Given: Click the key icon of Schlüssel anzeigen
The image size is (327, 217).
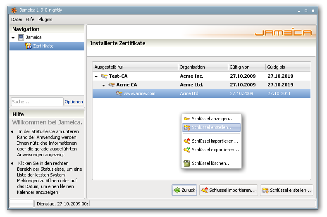Looking at the screenshot, I should (186, 119).
